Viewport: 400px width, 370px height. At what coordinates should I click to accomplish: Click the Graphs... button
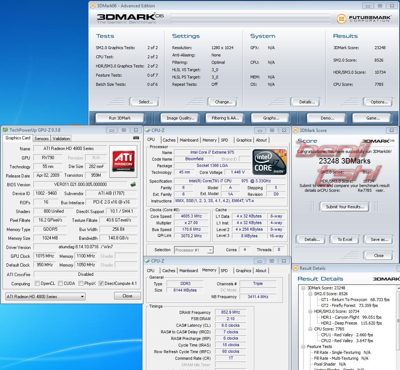pyautogui.click(x=271, y=118)
